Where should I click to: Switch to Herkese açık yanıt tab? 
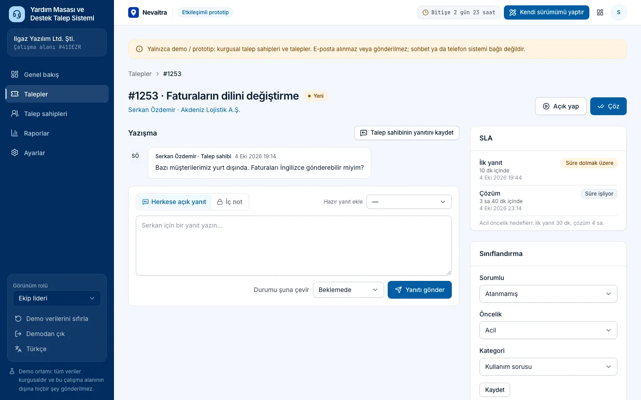click(x=174, y=202)
